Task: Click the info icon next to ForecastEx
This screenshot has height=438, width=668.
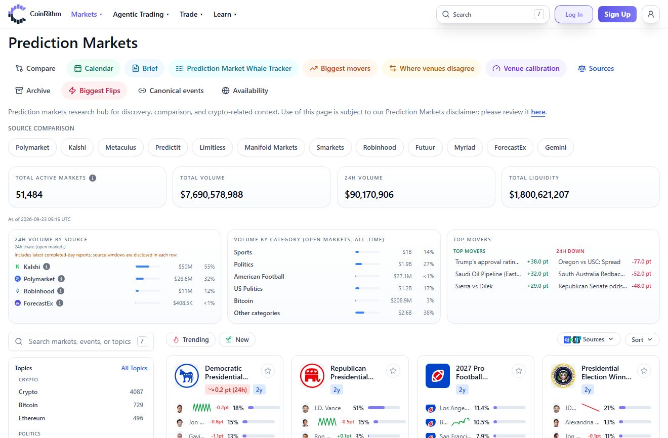Action: coord(60,303)
